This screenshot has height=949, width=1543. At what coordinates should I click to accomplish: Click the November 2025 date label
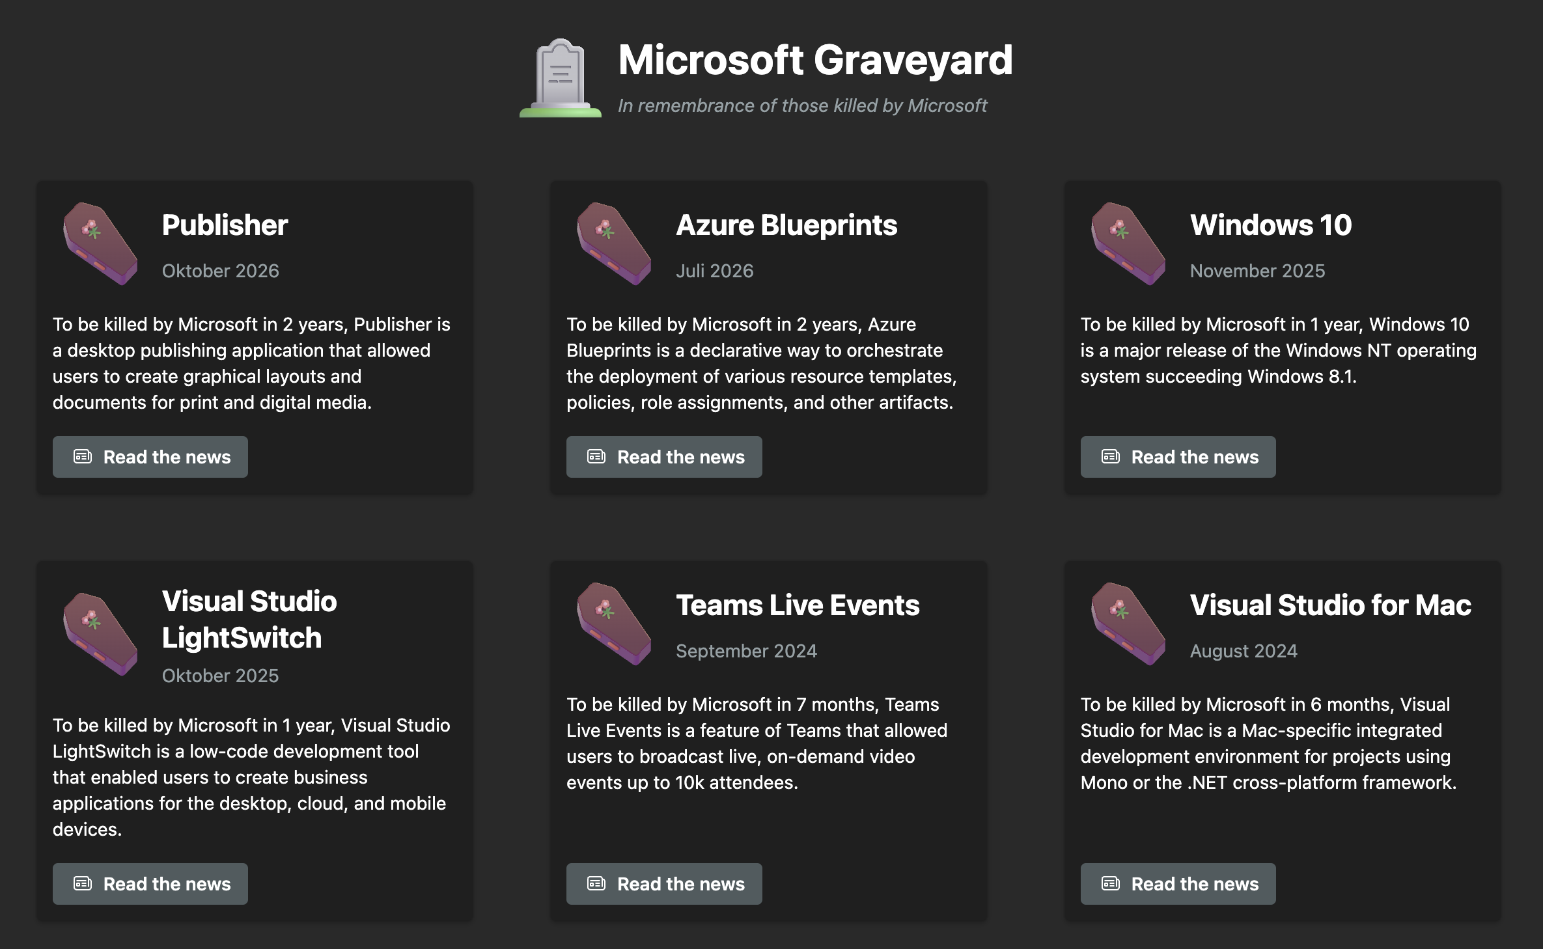click(1257, 271)
